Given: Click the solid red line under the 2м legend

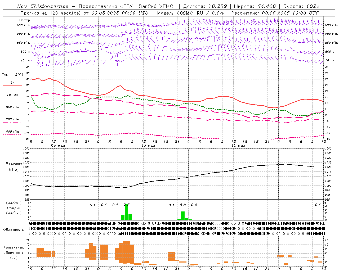Looking at the screenshot, I should click(12, 85).
